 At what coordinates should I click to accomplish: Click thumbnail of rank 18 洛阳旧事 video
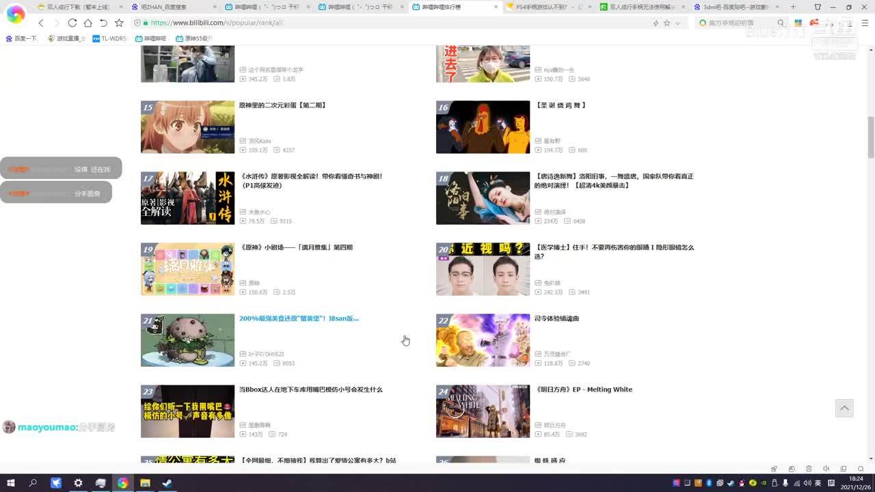(483, 198)
